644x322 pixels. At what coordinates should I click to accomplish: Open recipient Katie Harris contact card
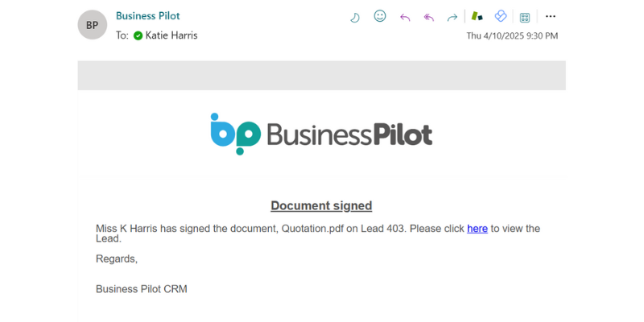(x=171, y=35)
